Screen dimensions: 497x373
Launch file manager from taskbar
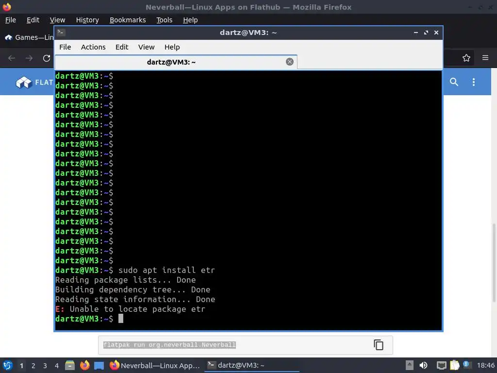pos(70,365)
